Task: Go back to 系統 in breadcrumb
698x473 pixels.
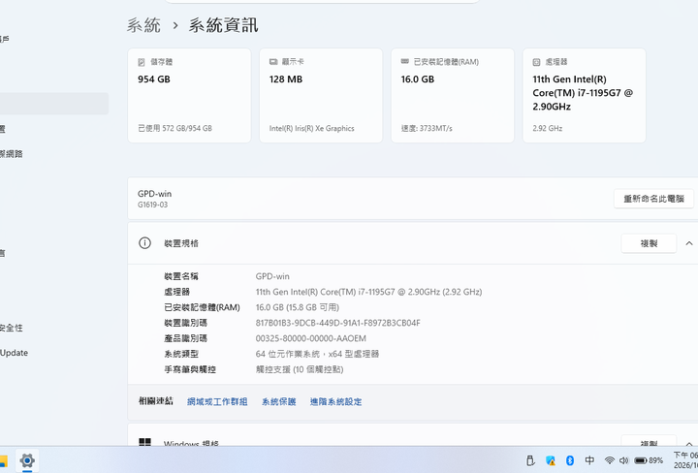Action: [x=143, y=25]
